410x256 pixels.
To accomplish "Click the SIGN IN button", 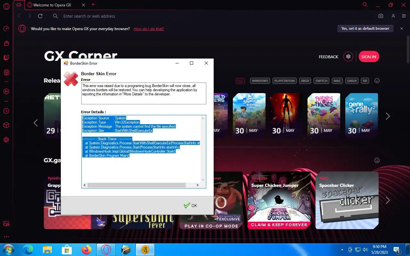I will (x=369, y=57).
